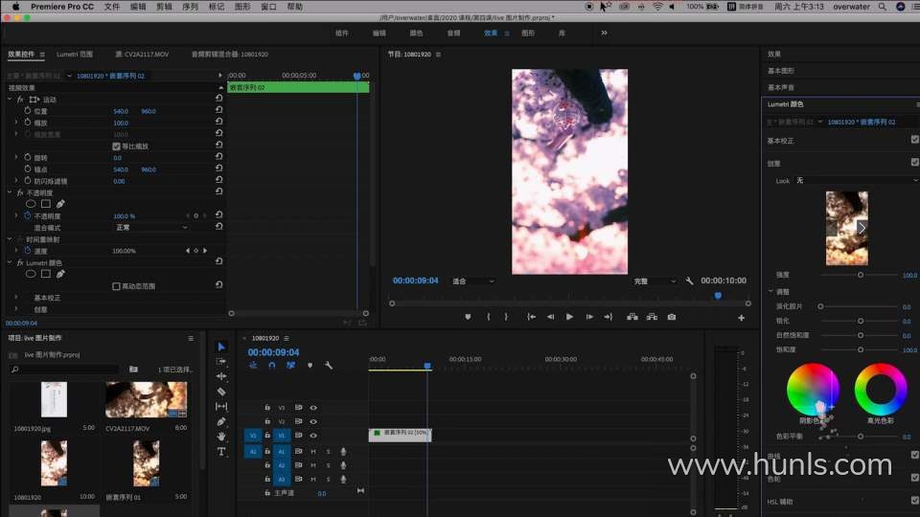Open 混合模式 blend mode dropdown
This screenshot has height=517, width=920.
[151, 228]
